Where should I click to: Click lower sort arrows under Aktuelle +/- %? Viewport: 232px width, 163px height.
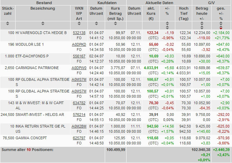point(167,28)
